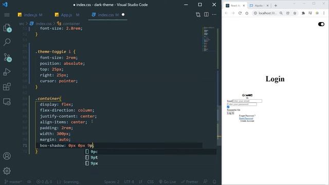Open the Extensions view
Screen dimensions: 329x185
tap(7, 86)
